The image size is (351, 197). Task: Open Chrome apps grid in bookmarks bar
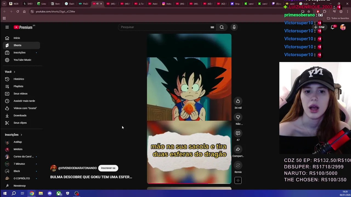click(x=4, y=18)
